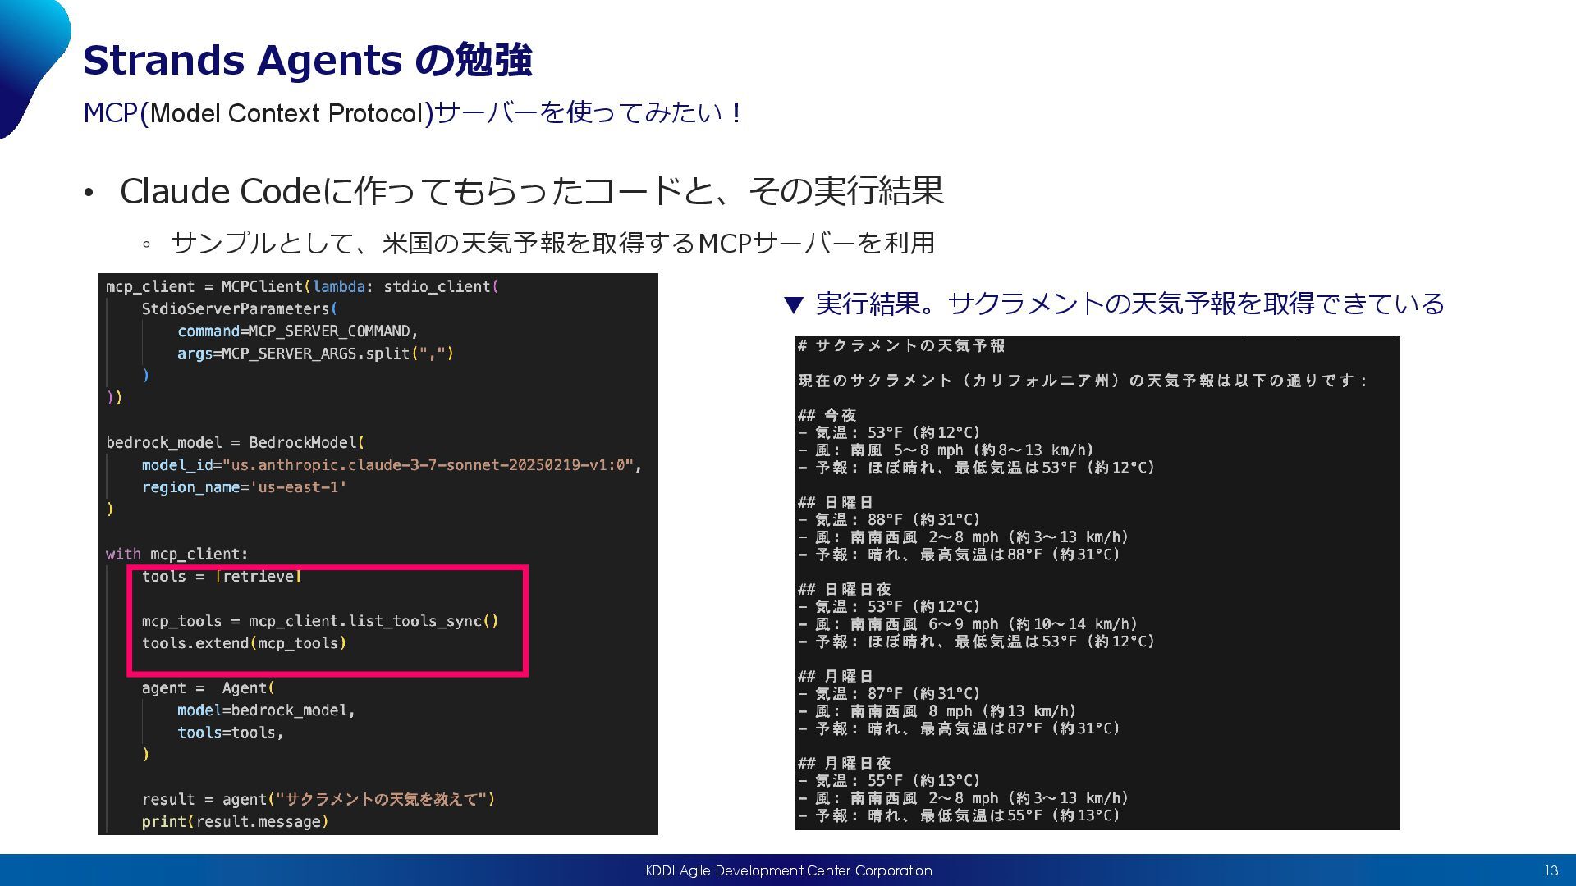Click the code screenshot on the left
Screen dimensions: 1576x886
coord(378,554)
